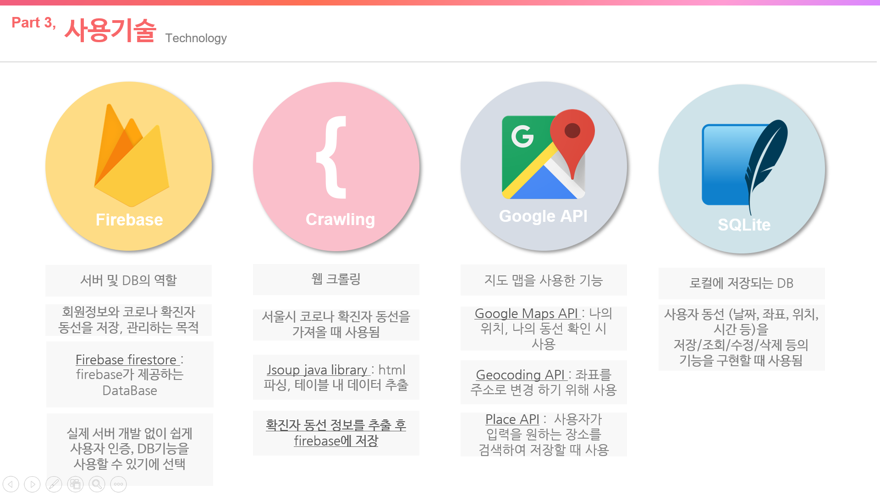Open the underlined Firebase firestore text
The width and height of the screenshot is (880, 495).
coord(126,360)
